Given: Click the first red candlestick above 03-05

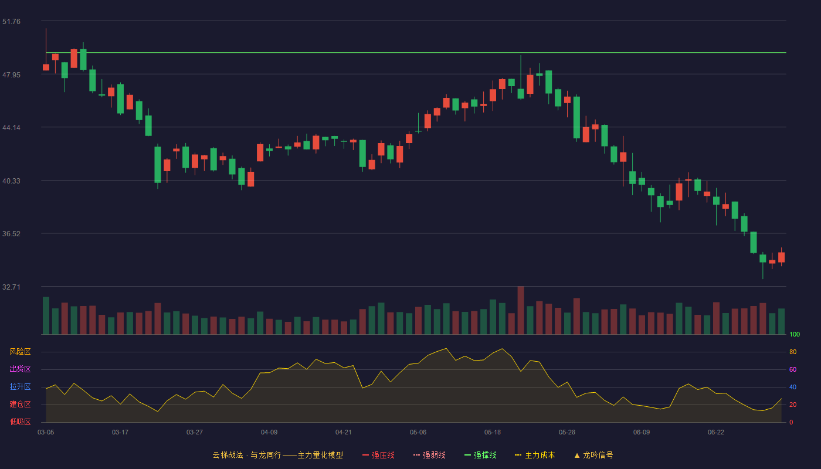Looking at the screenshot, I should point(46,67).
